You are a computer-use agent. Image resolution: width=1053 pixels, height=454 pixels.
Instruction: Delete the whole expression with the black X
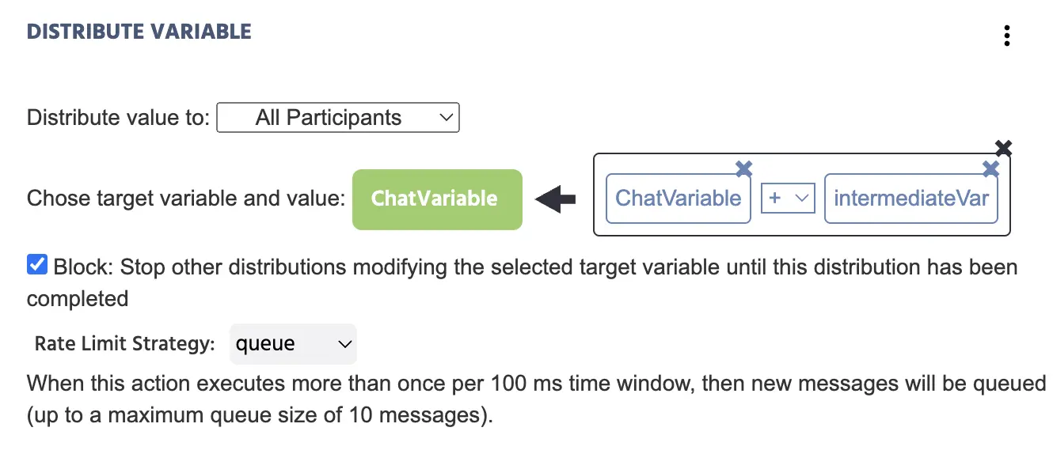coord(1003,148)
